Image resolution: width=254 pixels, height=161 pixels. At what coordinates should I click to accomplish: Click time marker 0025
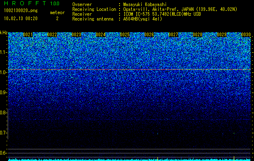125,35
